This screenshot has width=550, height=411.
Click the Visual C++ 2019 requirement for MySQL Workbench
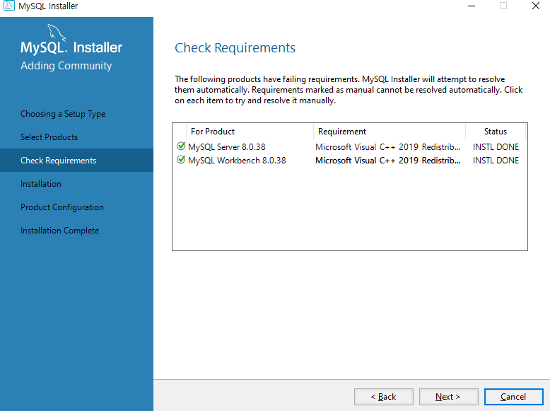[388, 161]
